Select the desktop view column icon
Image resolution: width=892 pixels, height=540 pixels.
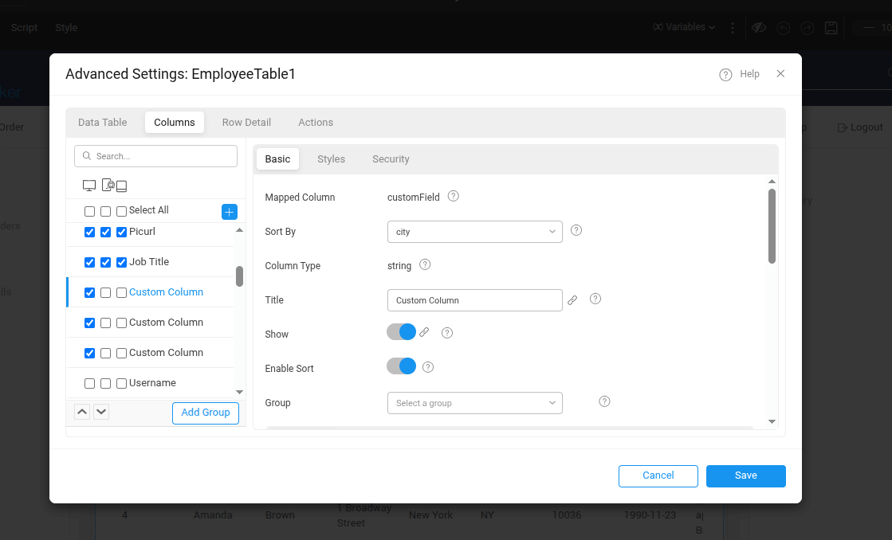pyautogui.click(x=88, y=185)
